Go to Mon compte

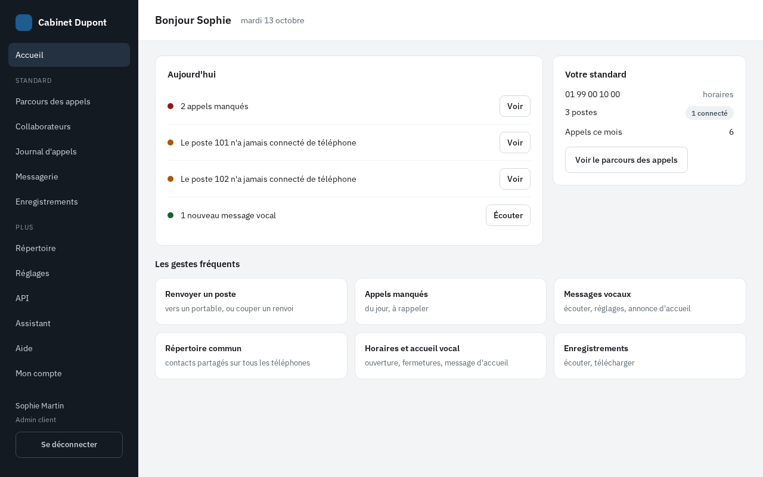(x=69, y=373)
